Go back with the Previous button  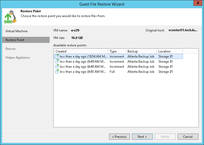point(119,137)
